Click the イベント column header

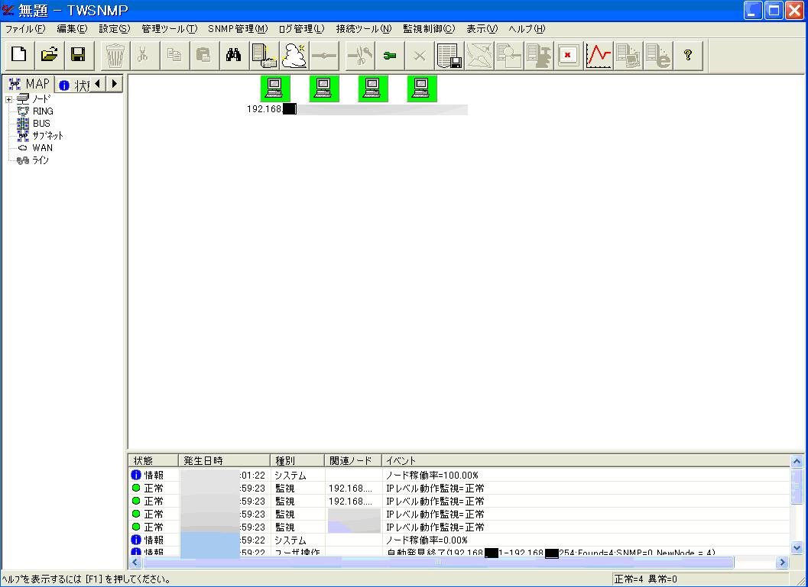point(401,461)
